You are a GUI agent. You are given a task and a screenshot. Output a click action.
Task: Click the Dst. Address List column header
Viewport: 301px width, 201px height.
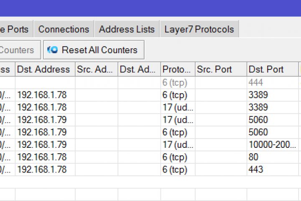(138, 70)
